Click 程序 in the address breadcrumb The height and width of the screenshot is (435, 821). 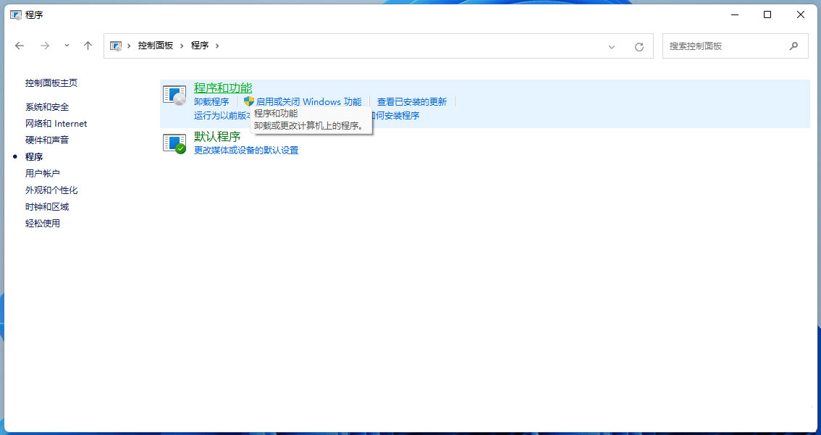[x=200, y=46]
